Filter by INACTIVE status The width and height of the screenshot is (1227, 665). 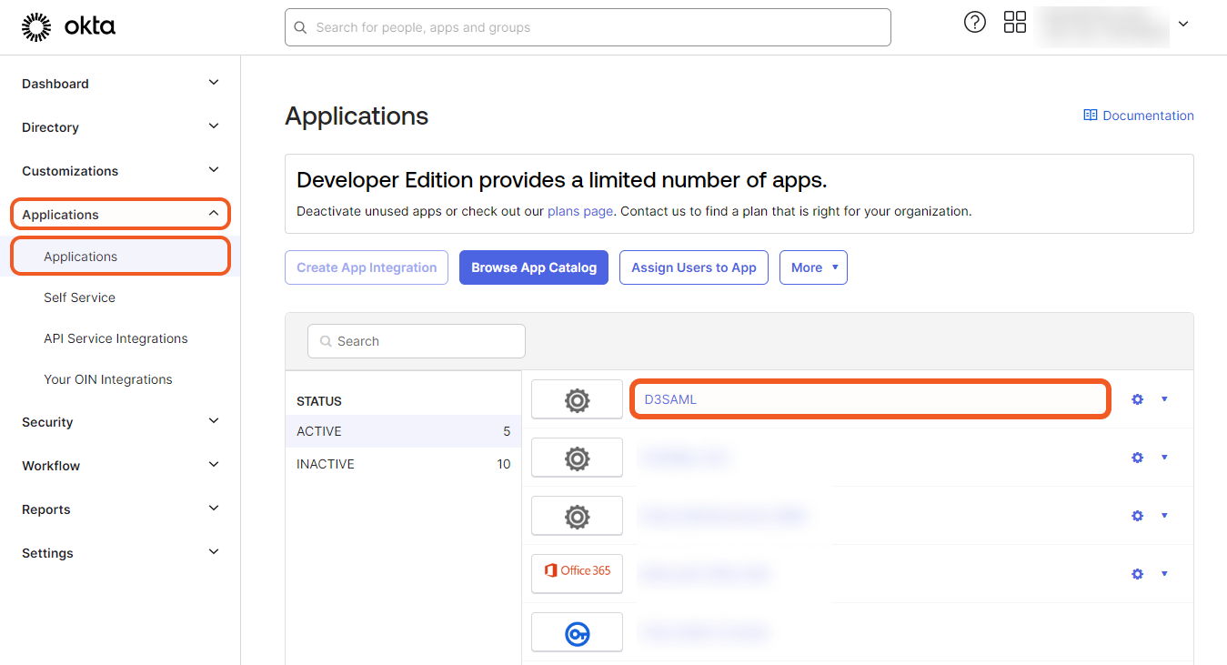(x=326, y=464)
